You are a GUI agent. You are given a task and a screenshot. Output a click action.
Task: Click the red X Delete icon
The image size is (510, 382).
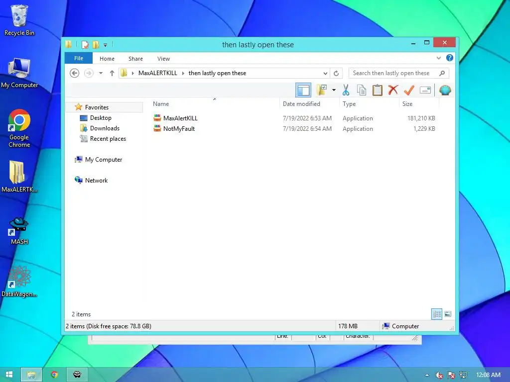tap(393, 90)
